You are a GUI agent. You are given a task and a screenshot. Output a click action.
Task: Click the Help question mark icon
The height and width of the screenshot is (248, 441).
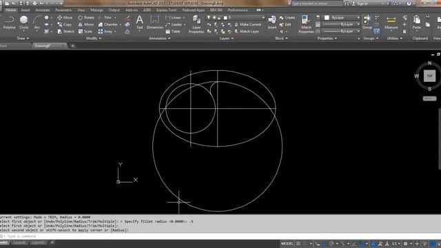pos(409,3)
